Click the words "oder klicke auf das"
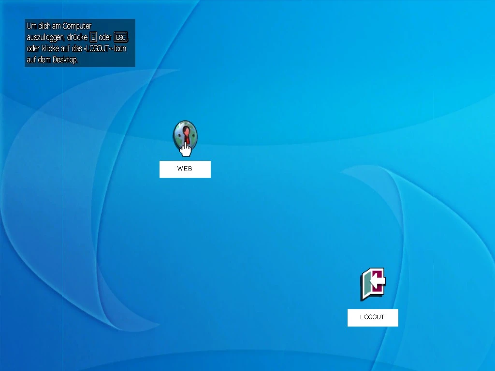The height and width of the screenshot is (371, 495). [54, 49]
